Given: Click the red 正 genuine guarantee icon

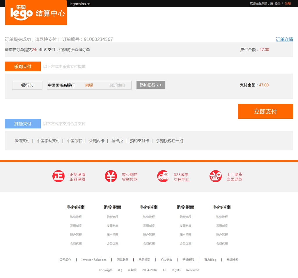Looking at the screenshot, I should click(58, 176).
